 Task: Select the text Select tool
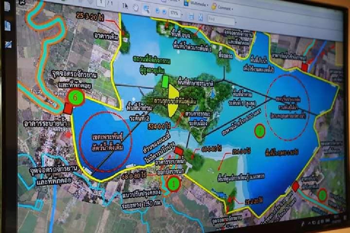[x=125, y=5]
